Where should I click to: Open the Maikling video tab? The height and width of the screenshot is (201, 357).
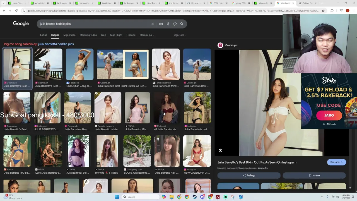click(x=88, y=35)
